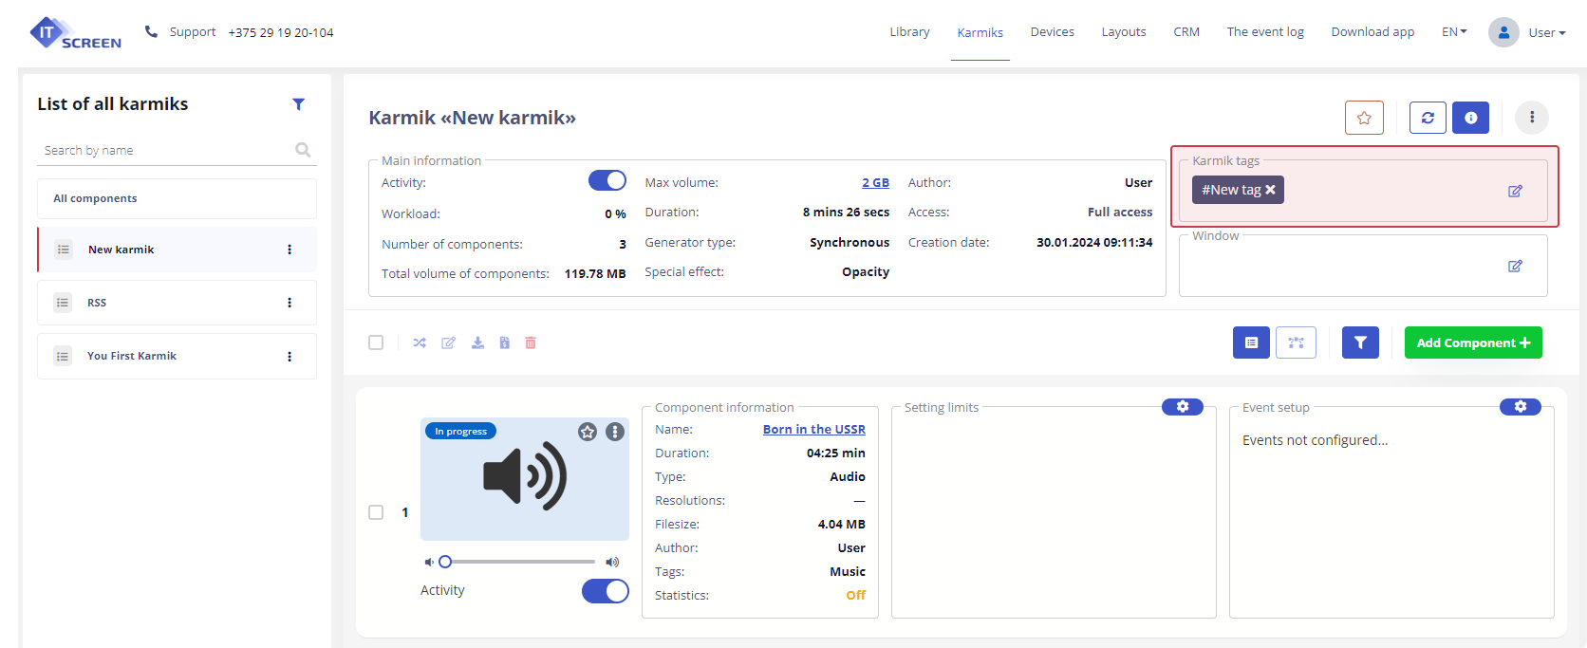Open Setting limits gear settings
This screenshot has width=1587, height=648.
(x=1182, y=407)
